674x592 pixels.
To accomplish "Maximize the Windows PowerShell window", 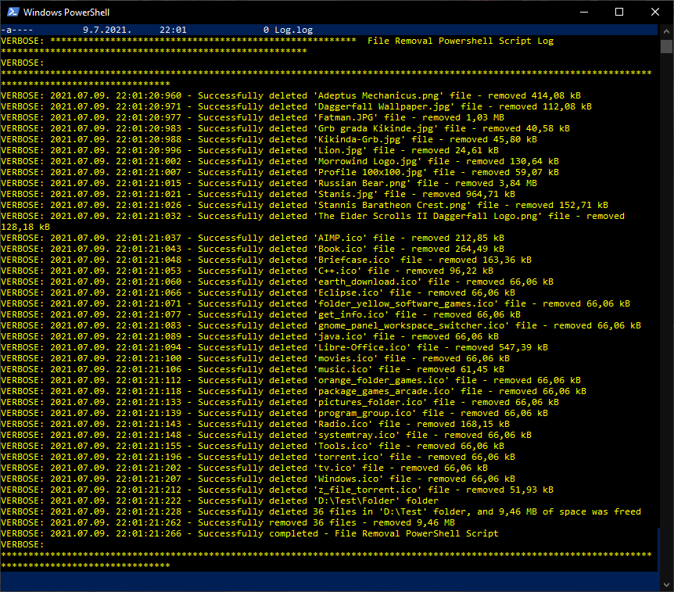I will coord(619,12).
